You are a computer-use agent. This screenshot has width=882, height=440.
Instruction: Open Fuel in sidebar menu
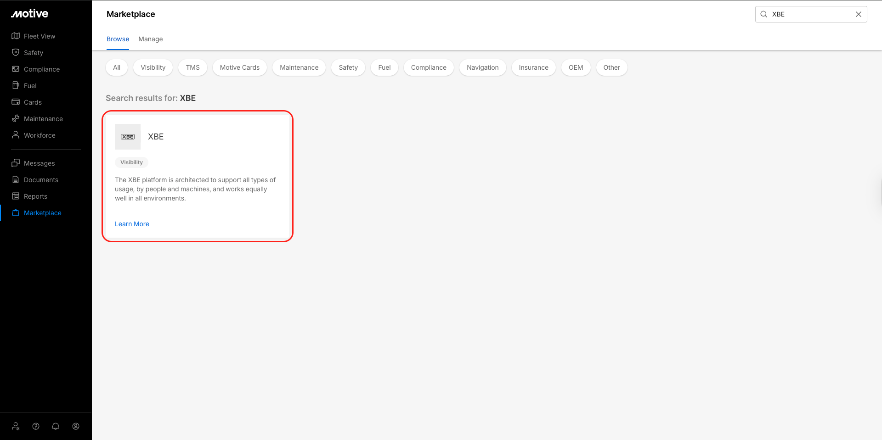(30, 86)
